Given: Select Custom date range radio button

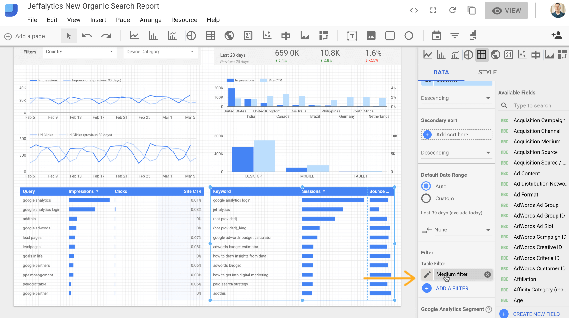Looking at the screenshot, I should point(426,198).
